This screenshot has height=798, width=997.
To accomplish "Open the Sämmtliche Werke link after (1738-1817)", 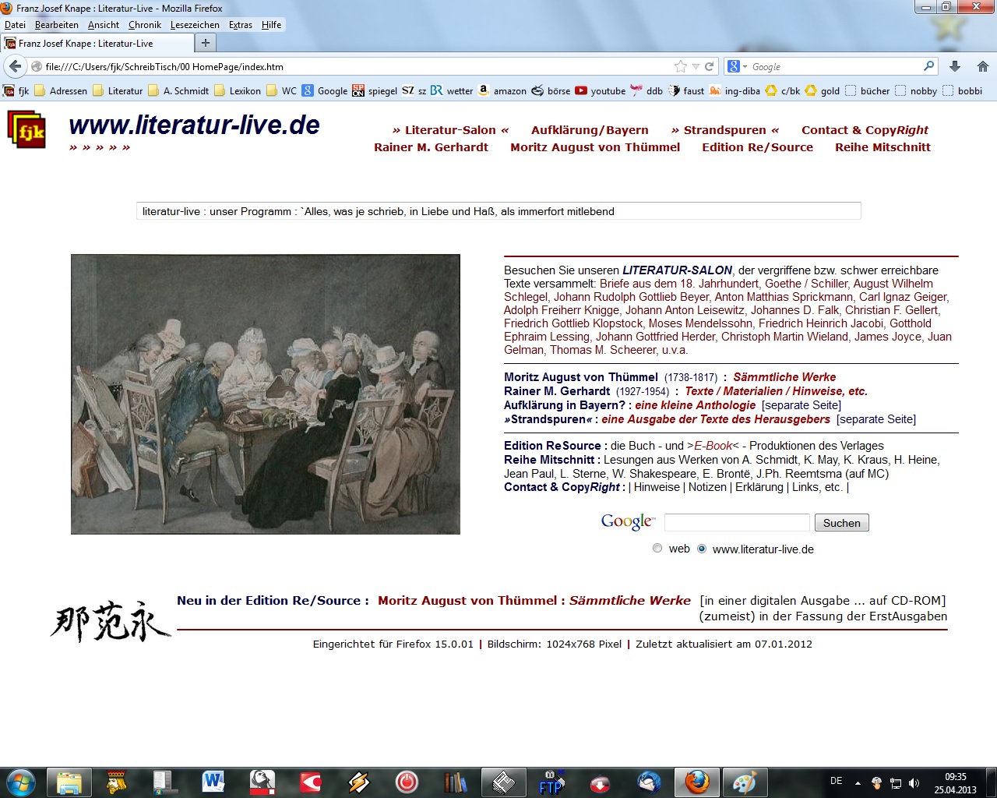I will click(x=784, y=377).
